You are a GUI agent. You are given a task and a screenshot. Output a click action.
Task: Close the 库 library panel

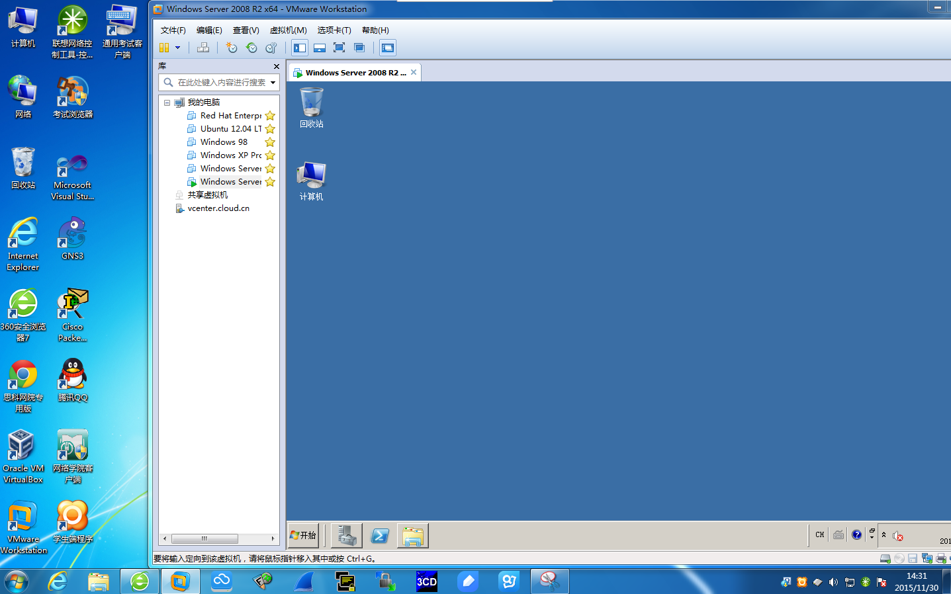(276, 66)
